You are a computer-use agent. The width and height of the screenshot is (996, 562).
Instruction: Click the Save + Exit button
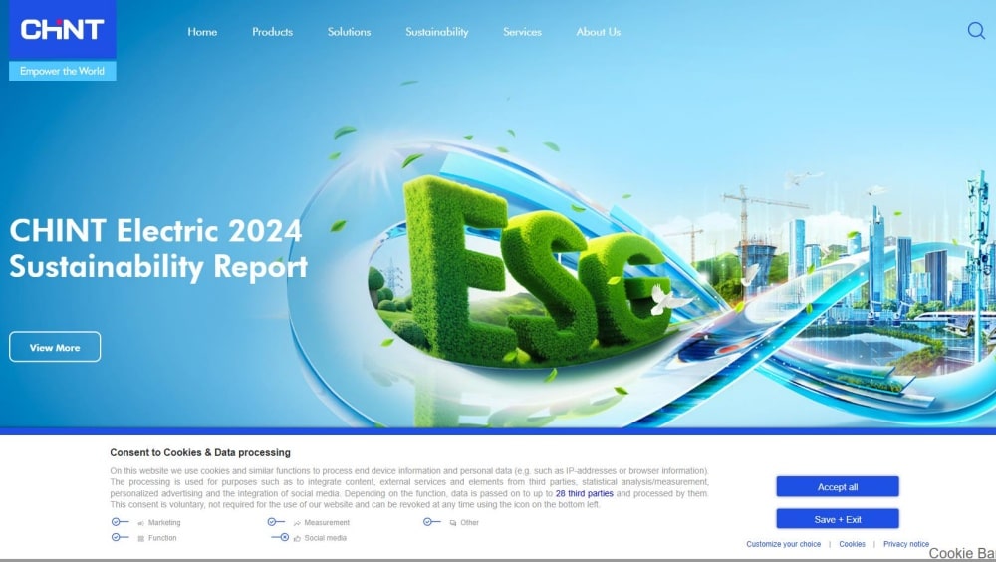pyautogui.click(x=838, y=519)
